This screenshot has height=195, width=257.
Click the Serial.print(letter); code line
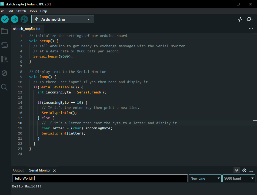click(64, 133)
